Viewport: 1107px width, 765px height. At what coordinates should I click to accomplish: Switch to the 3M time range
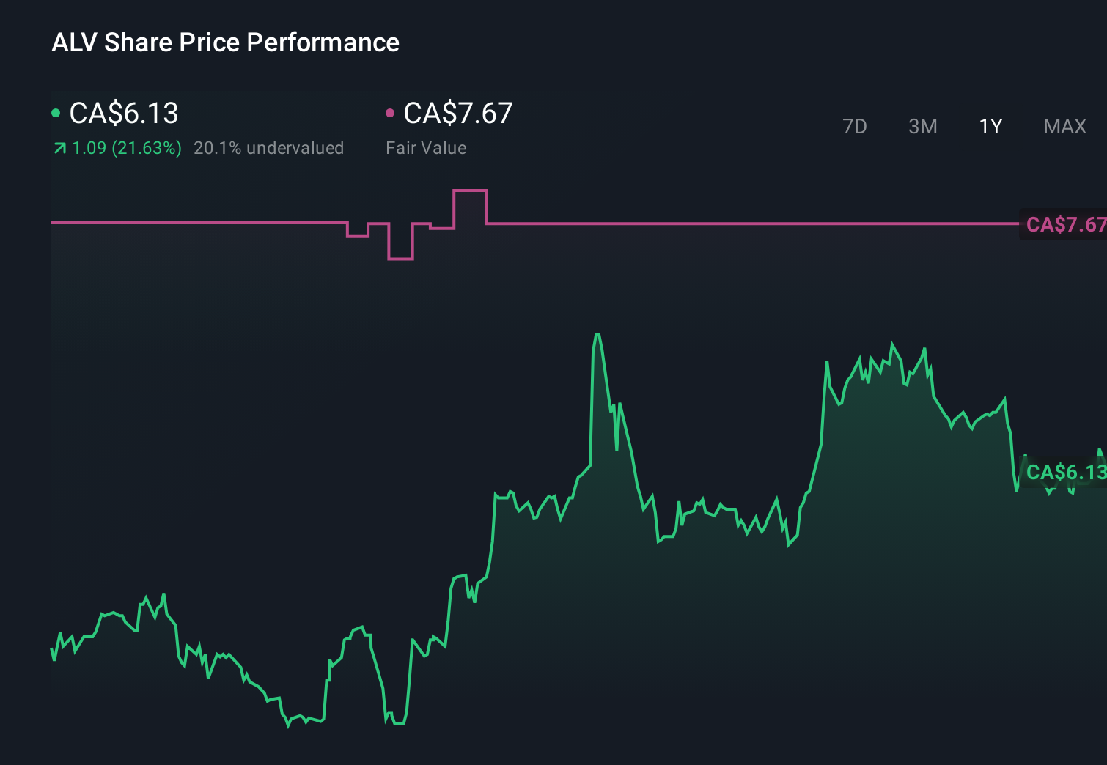[922, 126]
